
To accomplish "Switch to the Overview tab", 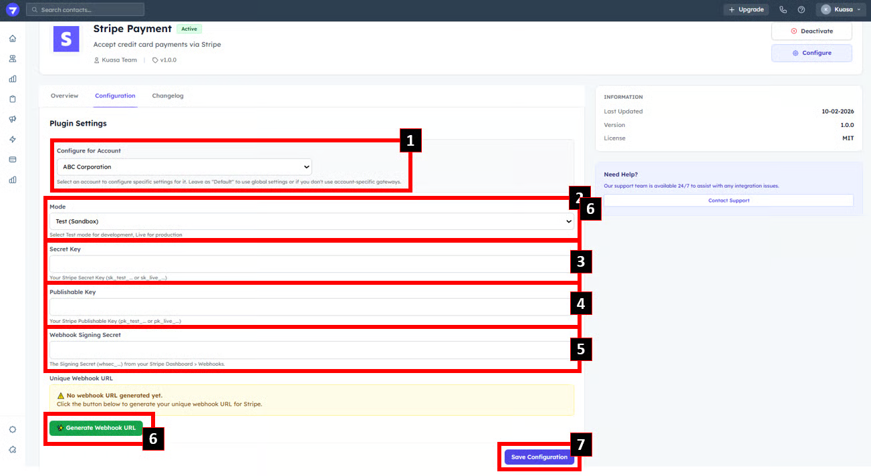I will pyautogui.click(x=64, y=96).
